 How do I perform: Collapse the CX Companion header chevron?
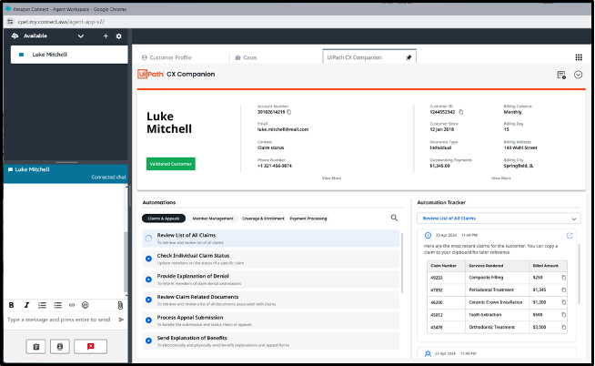578,75
